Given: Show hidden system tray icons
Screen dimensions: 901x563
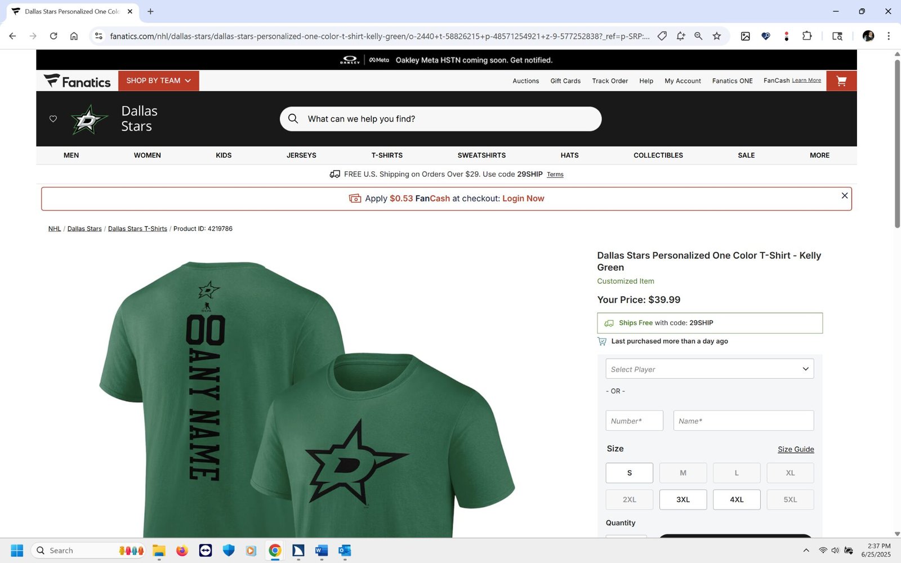Looking at the screenshot, I should 806,551.
